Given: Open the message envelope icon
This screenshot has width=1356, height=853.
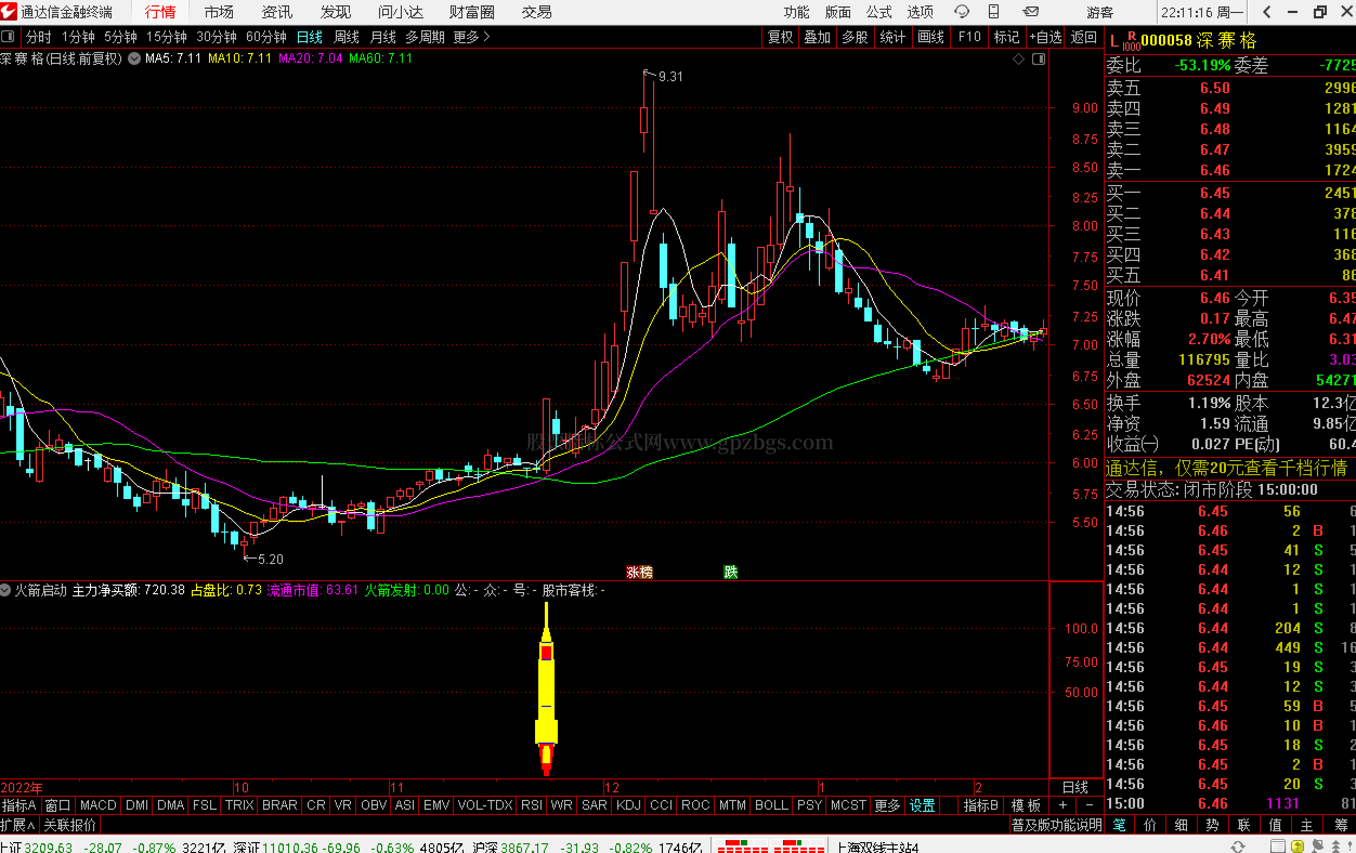Looking at the screenshot, I should [1031, 11].
